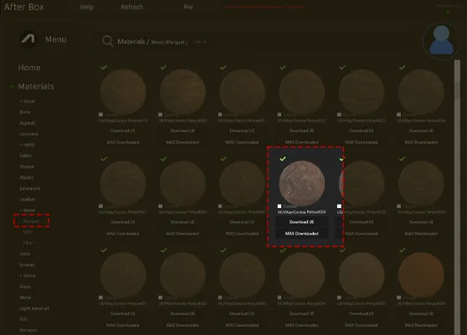
Task: Click Download UE for Parquet030
Action: pos(421,222)
